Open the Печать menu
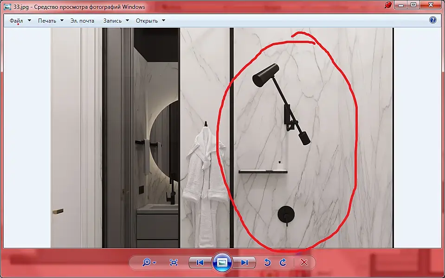This screenshot has width=445, height=278. click(47, 21)
